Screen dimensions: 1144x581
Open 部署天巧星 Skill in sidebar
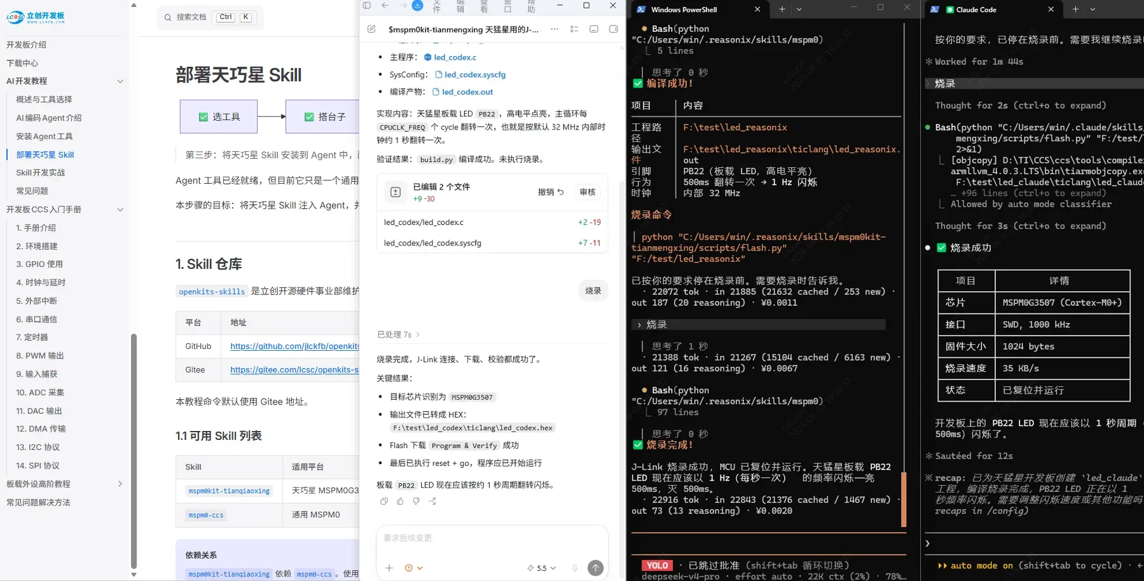[45, 154]
